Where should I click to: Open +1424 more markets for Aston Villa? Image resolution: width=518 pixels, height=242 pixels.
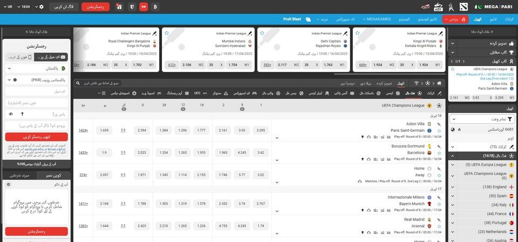83,130
